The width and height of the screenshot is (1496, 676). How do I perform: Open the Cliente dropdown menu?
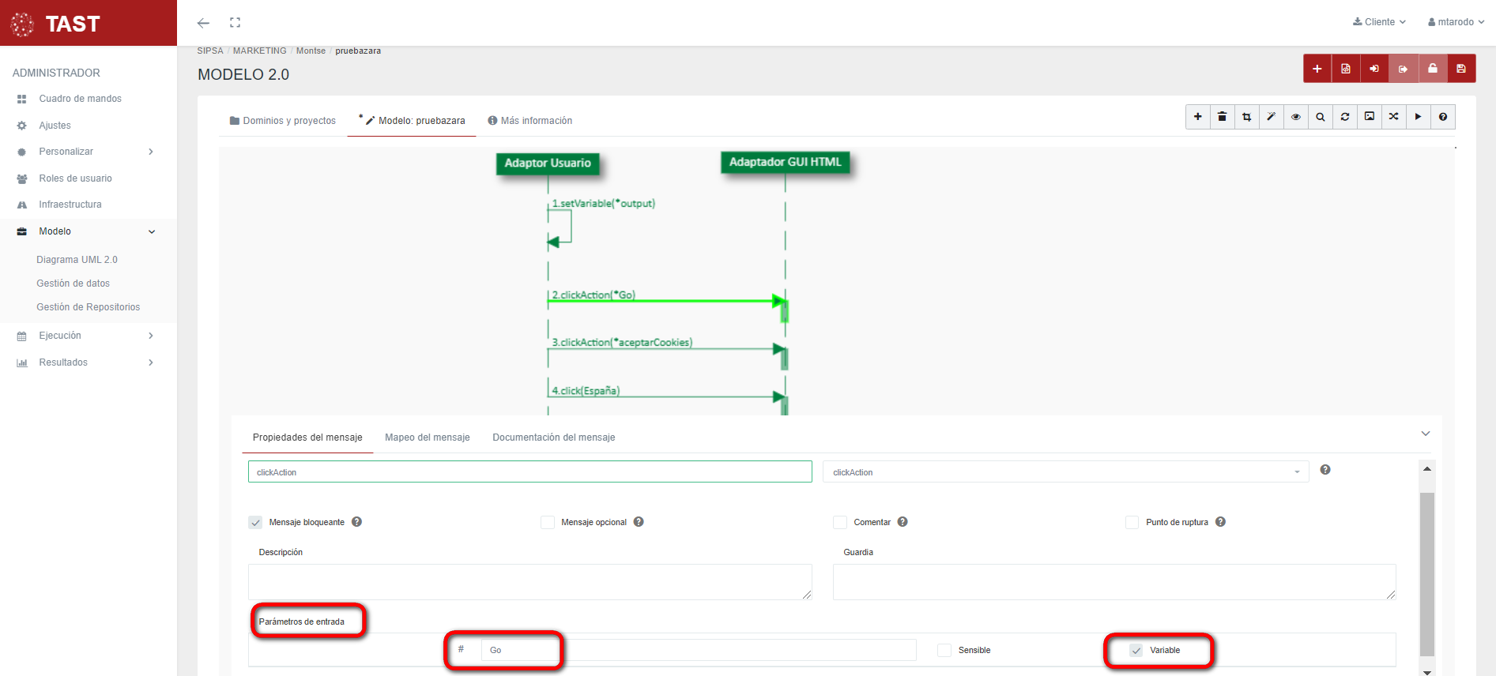click(1379, 22)
